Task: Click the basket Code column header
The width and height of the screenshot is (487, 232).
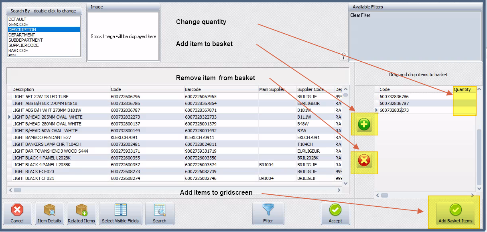Action: (416, 89)
